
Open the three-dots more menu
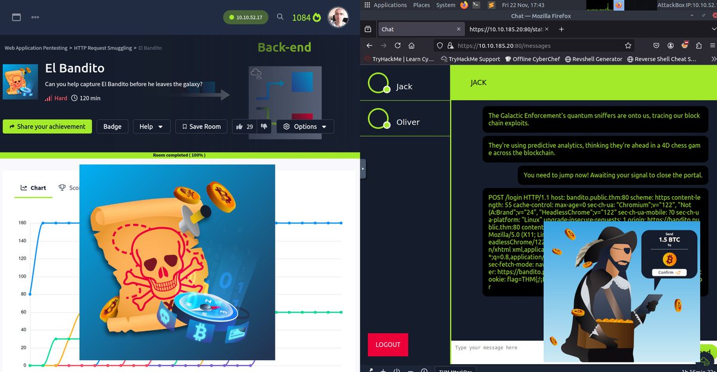tap(35, 17)
